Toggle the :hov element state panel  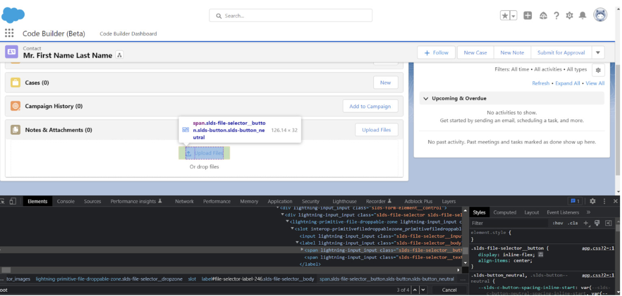pyautogui.click(x=558, y=223)
